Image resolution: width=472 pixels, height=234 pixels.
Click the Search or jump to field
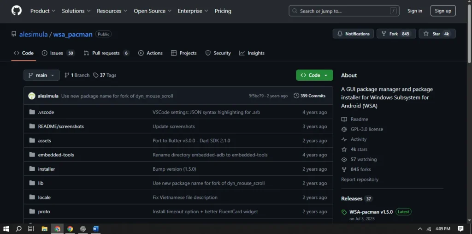pyautogui.click(x=344, y=11)
